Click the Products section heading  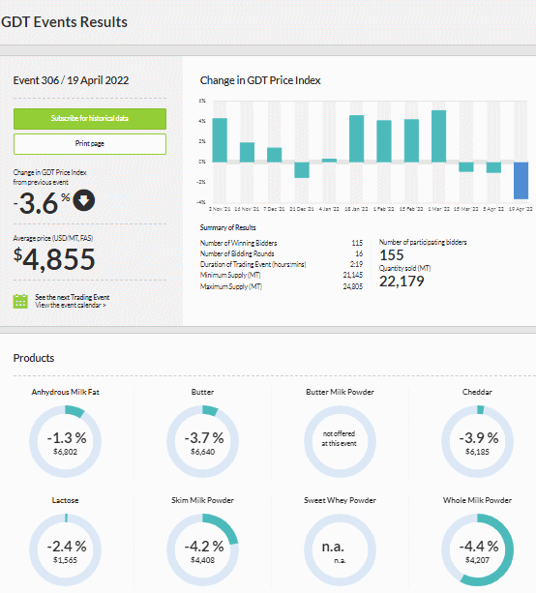point(34,358)
